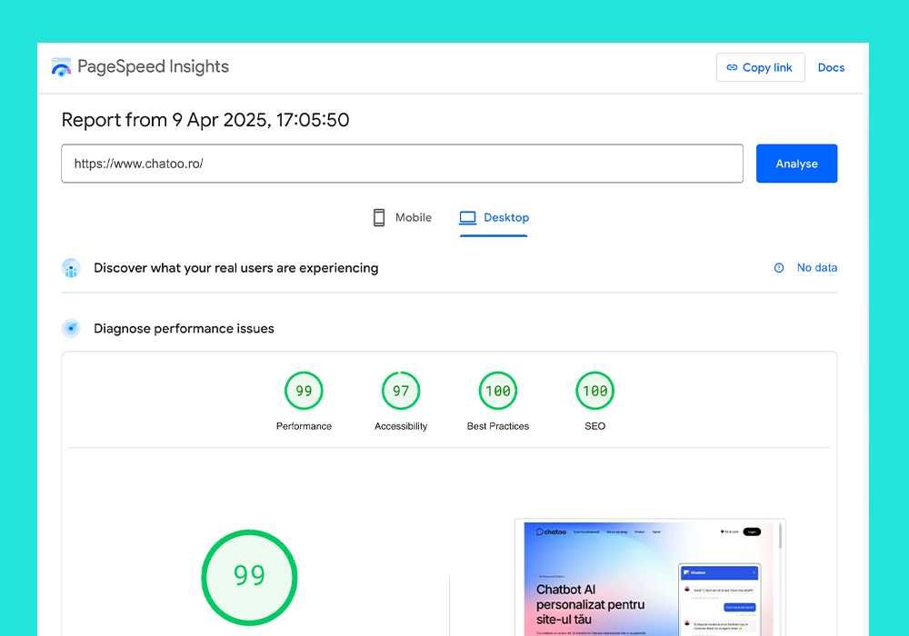Click the real users experience section icon
The image size is (909, 636).
(71, 268)
